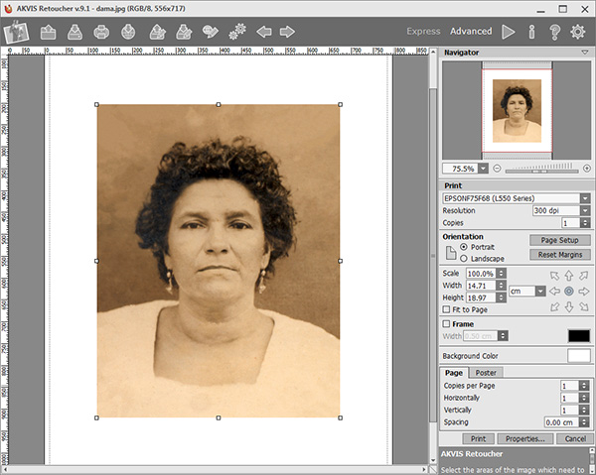596x475 pixels.
Task: Open the black Frame color swatch
Action: pyautogui.click(x=579, y=336)
